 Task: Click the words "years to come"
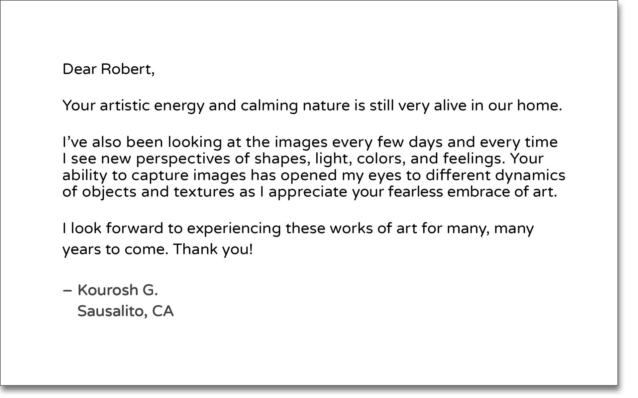(113, 249)
